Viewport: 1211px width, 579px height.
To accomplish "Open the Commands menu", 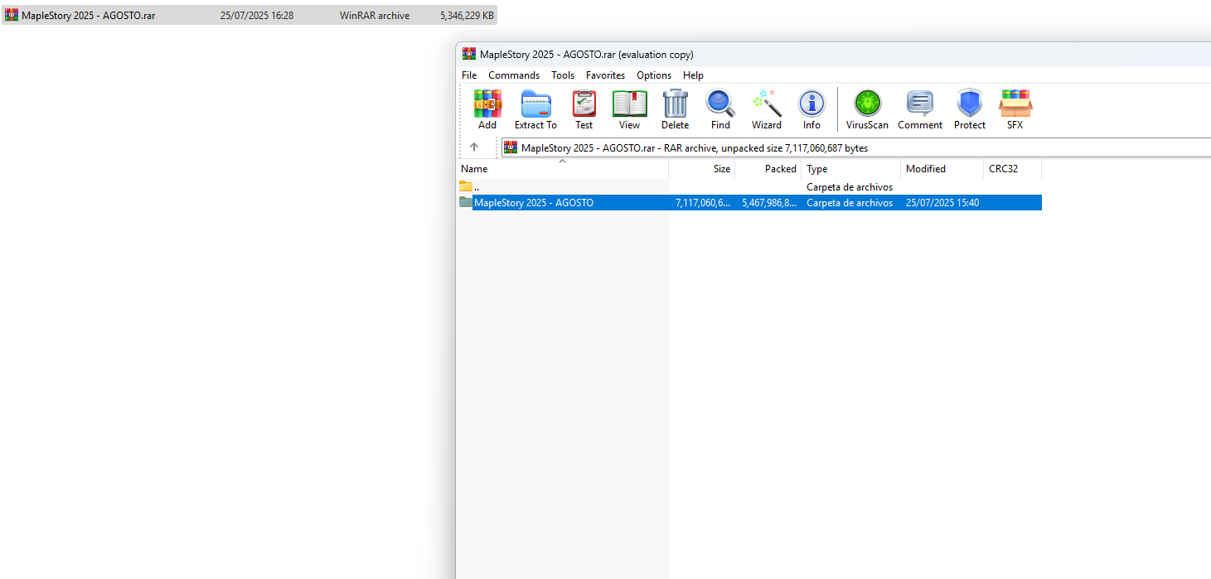I will coord(514,75).
